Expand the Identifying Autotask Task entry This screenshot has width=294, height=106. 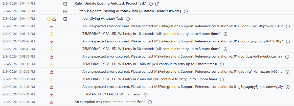pos(65,19)
